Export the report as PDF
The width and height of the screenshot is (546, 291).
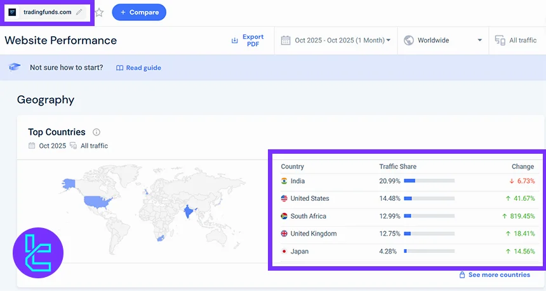tap(248, 40)
